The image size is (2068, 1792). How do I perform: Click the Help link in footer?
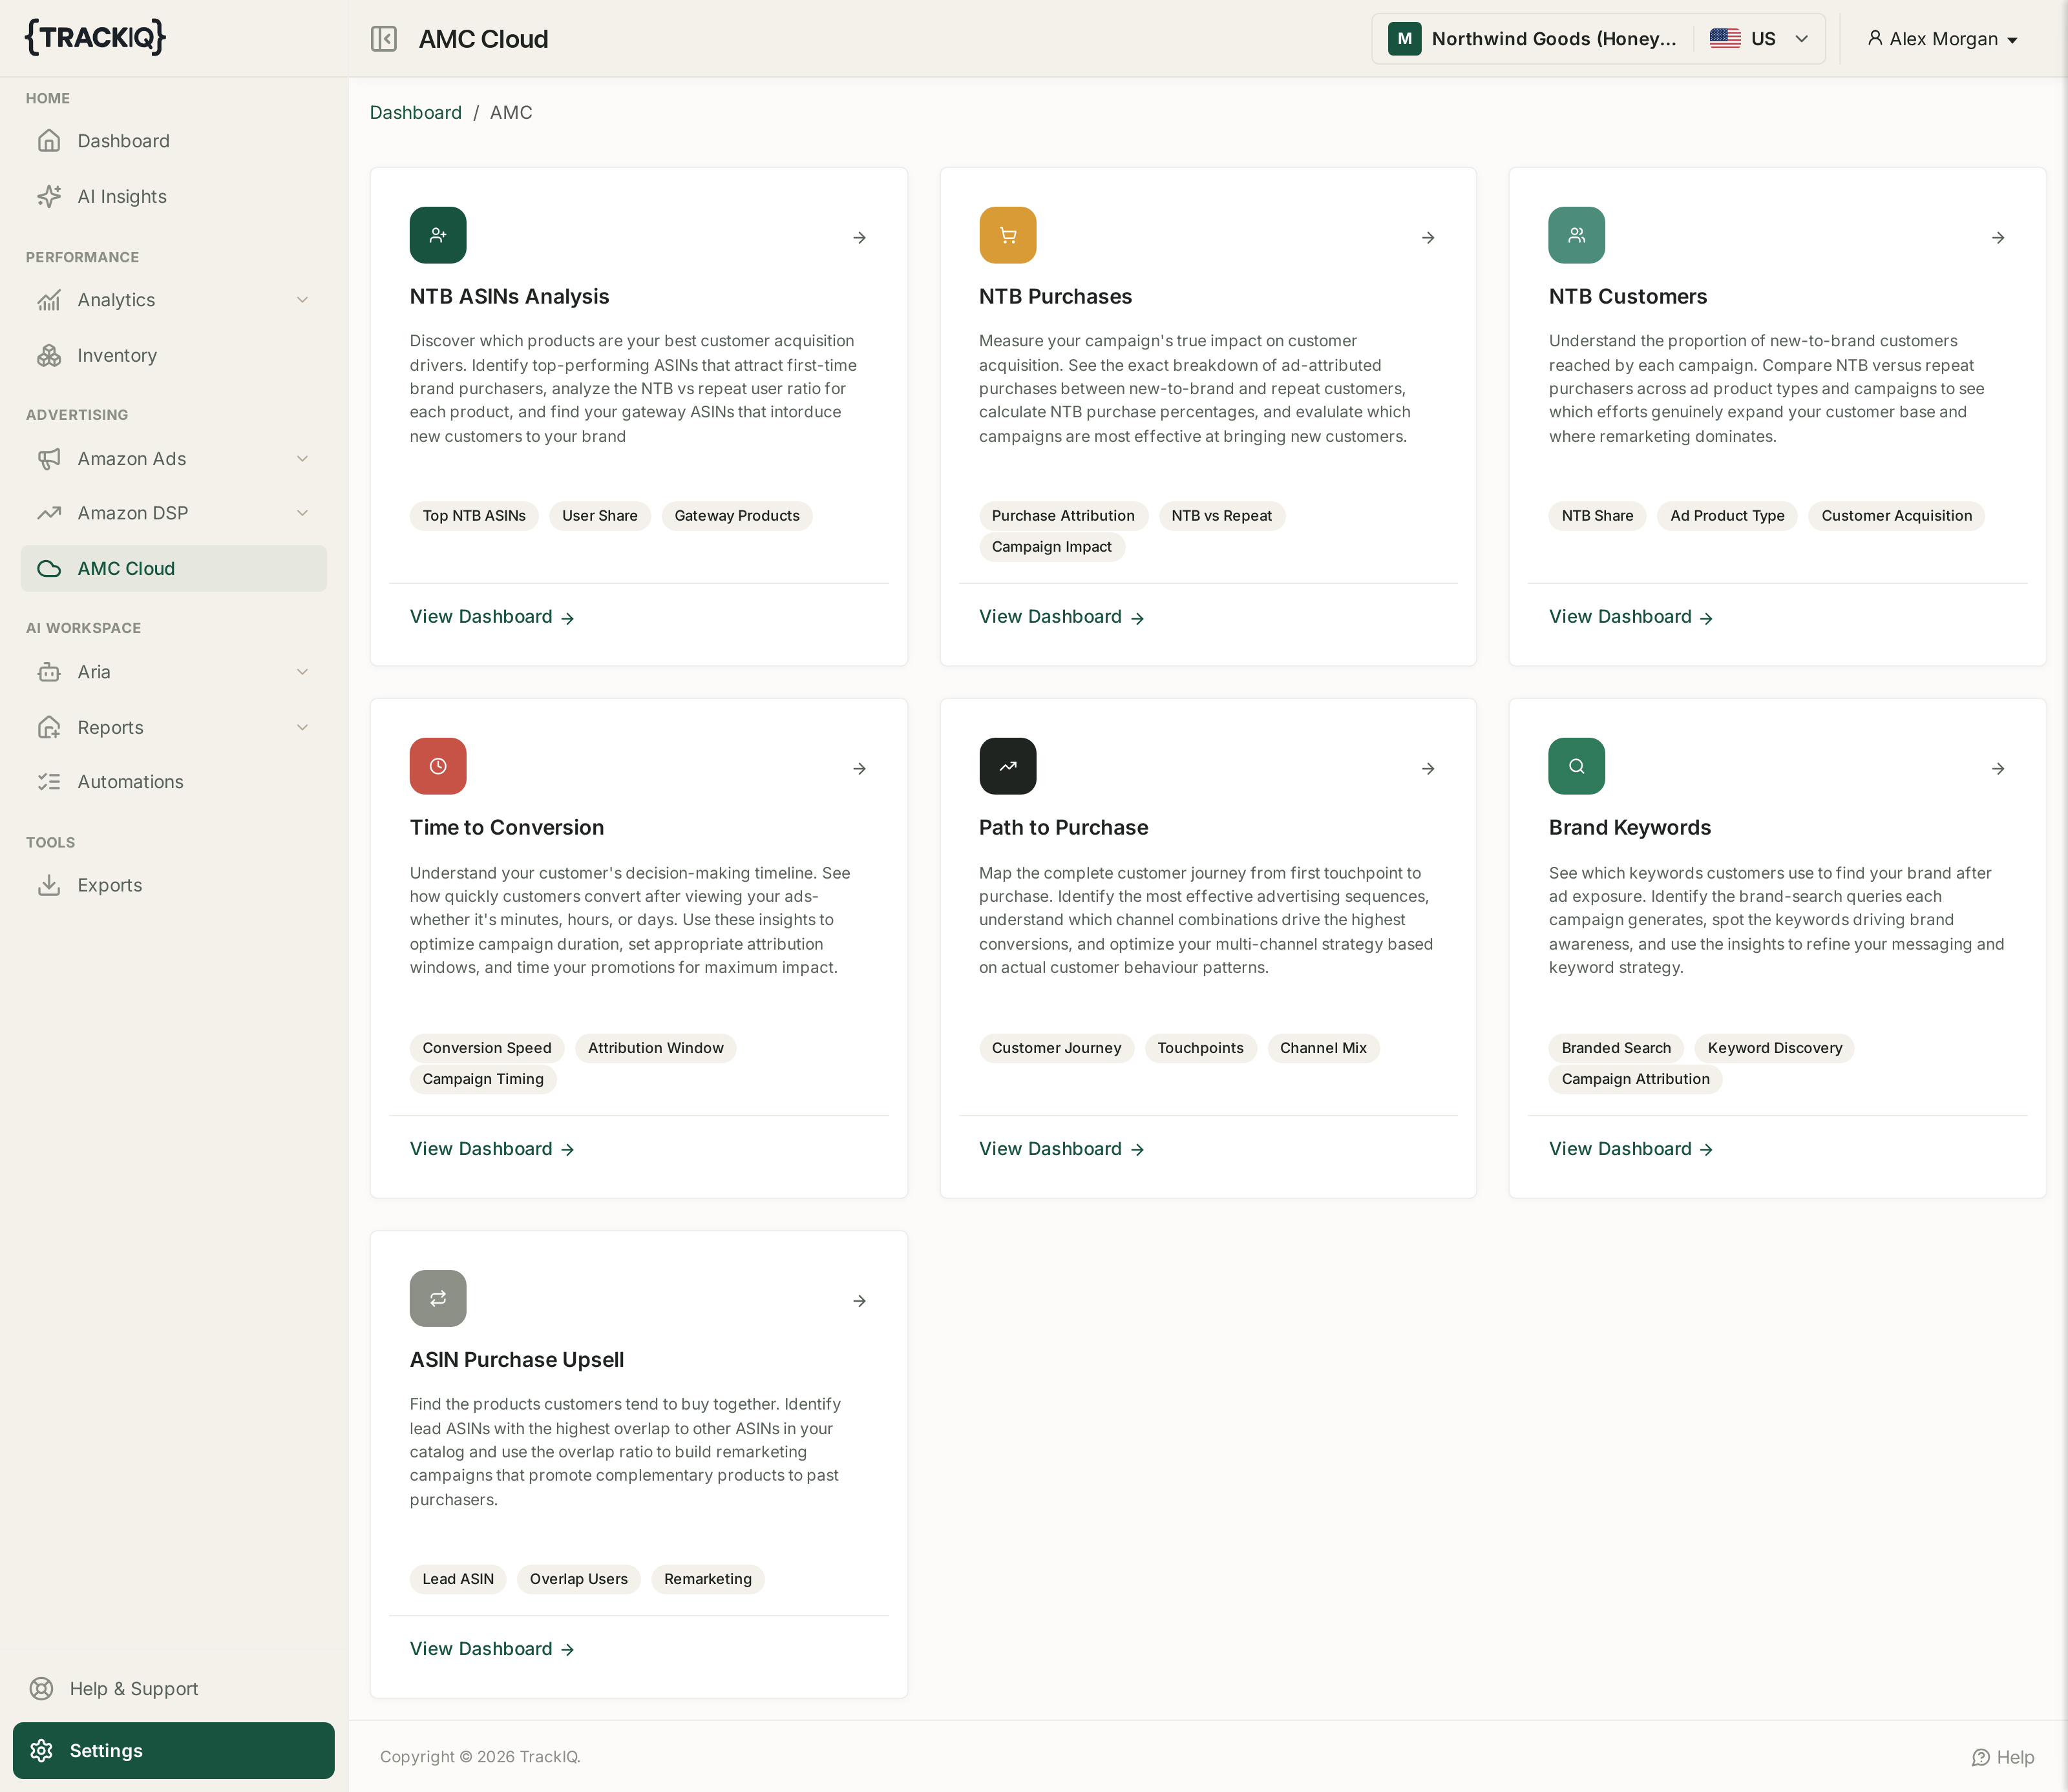[x=2002, y=1757]
